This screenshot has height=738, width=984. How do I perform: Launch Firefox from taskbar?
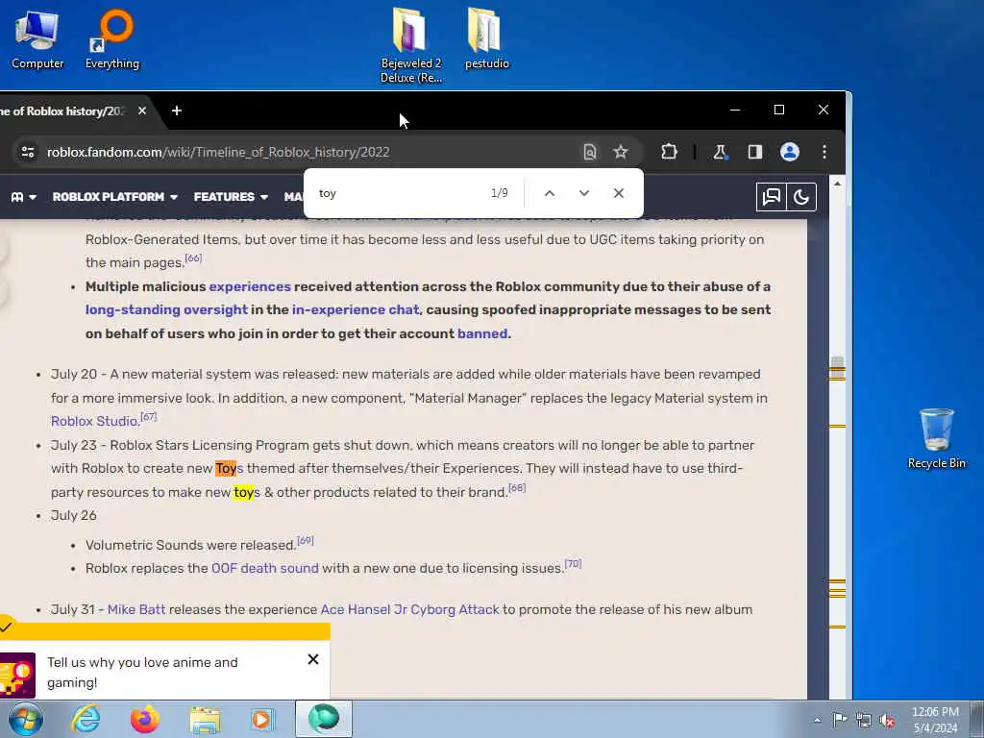[x=145, y=719]
